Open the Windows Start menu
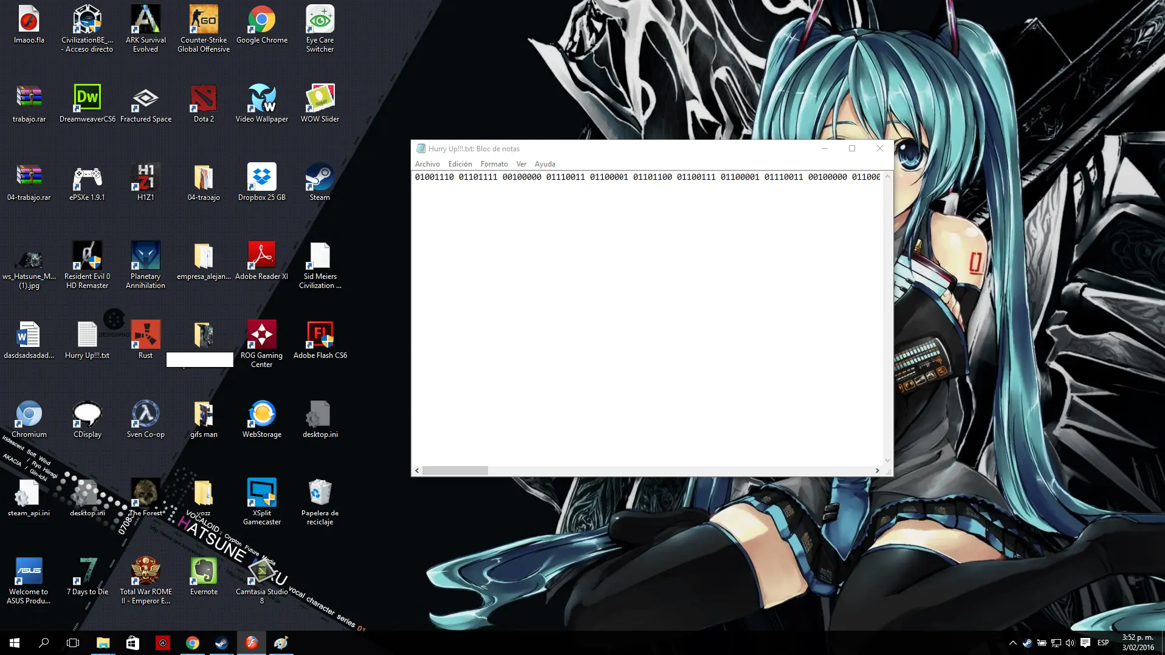1165x655 pixels. point(15,643)
